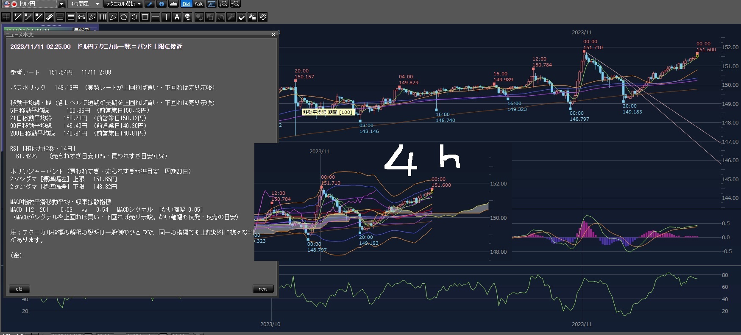
Task: Click the blue pencil drawing icon
Action: coord(150,4)
